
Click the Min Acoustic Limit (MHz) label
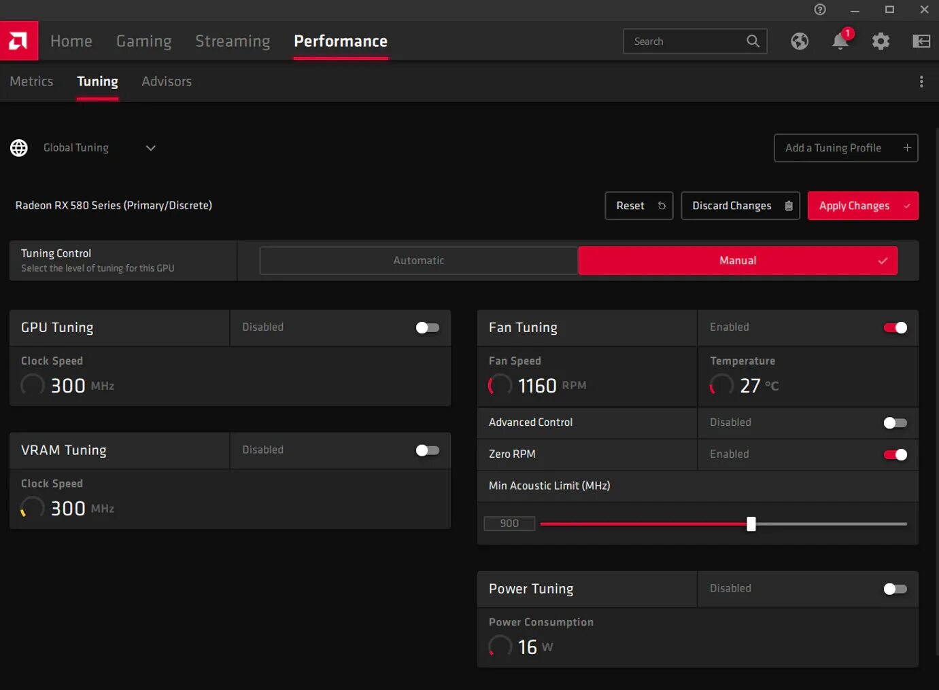click(x=549, y=486)
